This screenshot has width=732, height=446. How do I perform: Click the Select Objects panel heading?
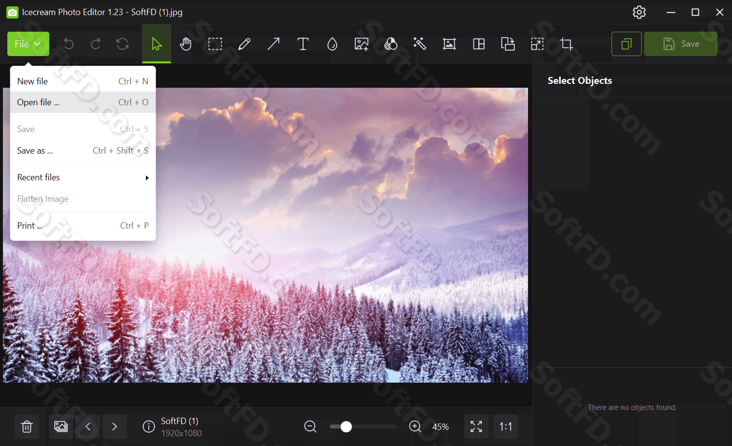[580, 81]
